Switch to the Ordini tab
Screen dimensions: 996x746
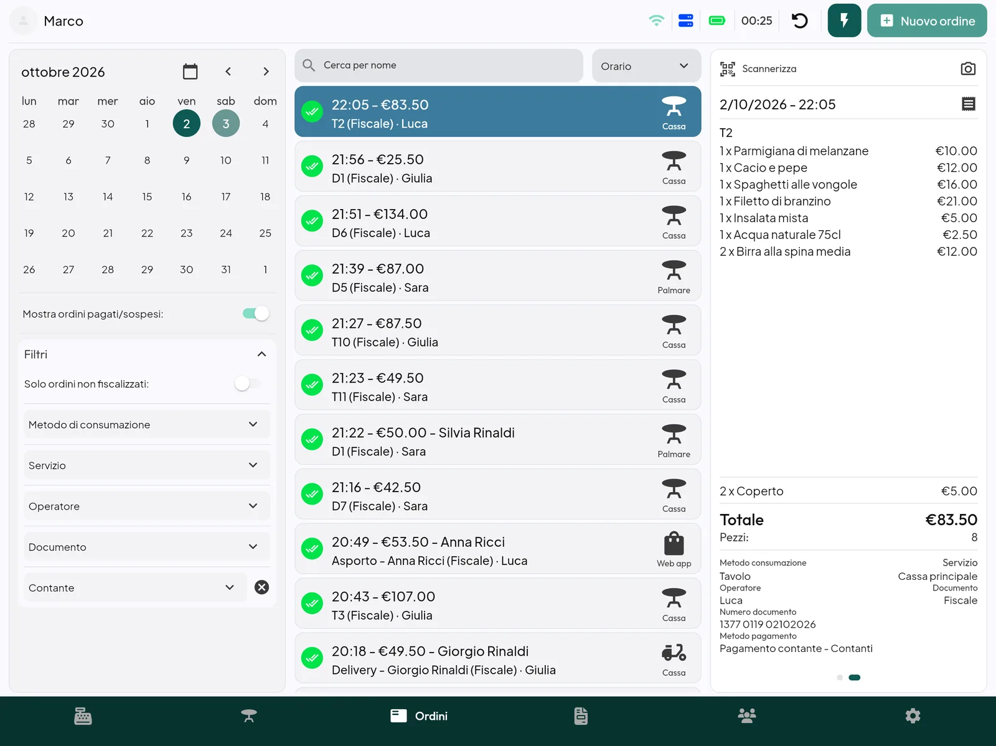[x=418, y=716]
